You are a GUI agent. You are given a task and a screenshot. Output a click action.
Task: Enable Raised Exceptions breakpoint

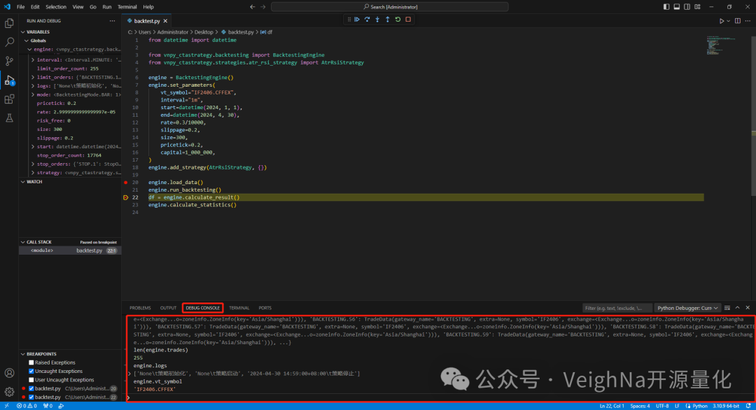(x=31, y=362)
